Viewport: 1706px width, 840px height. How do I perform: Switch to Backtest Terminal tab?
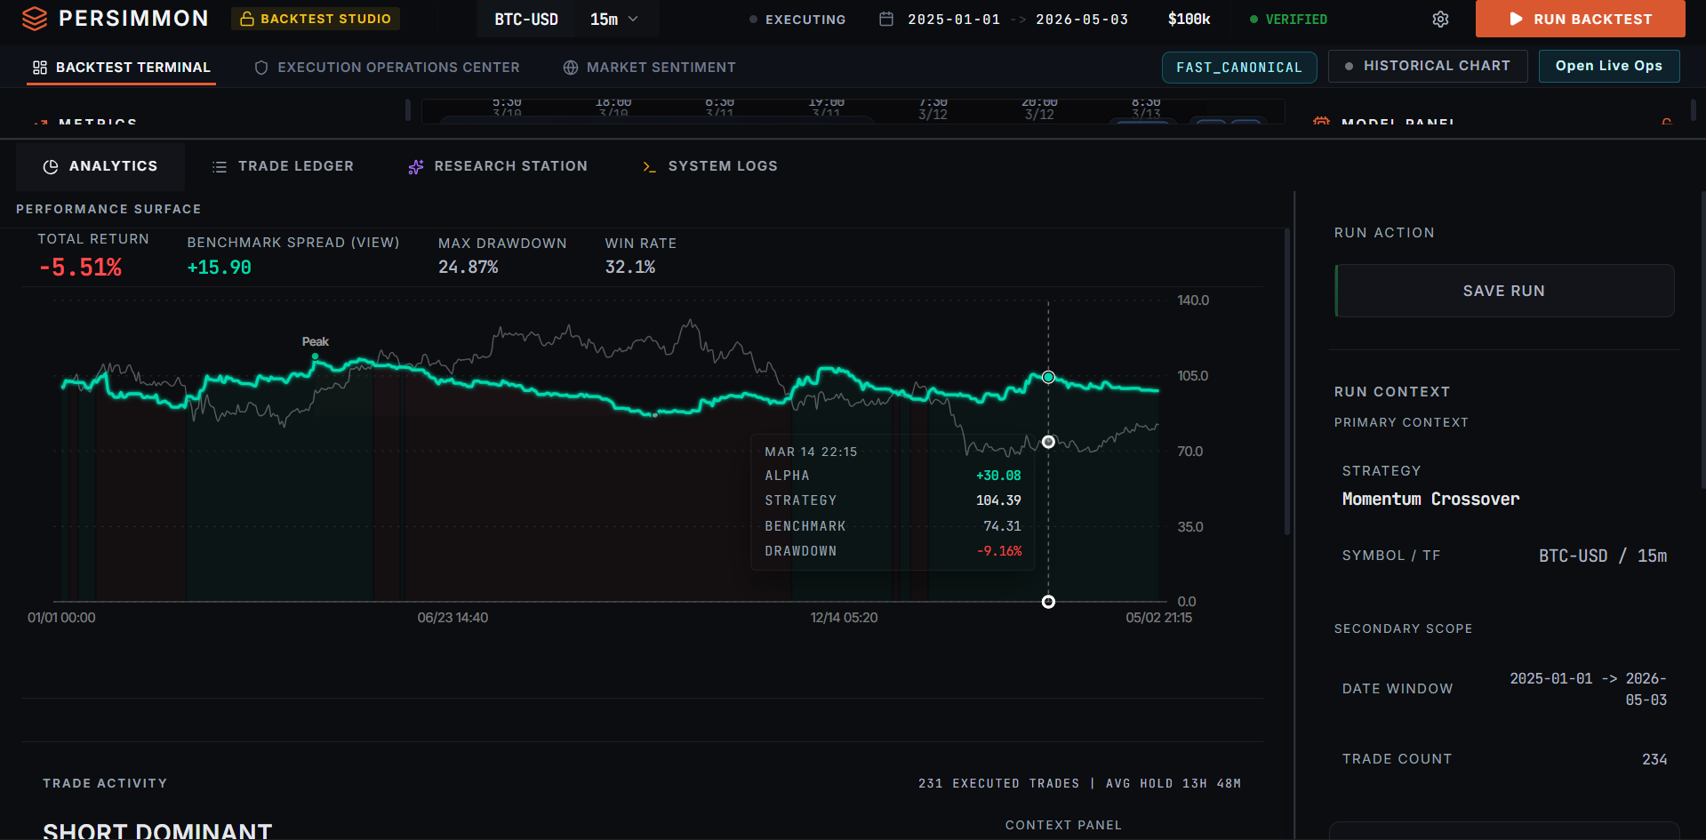122,68
